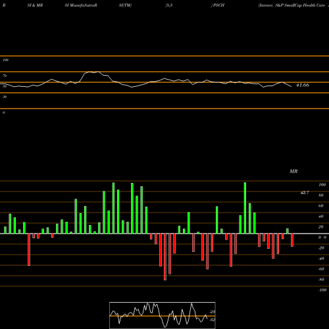329x329 pixels.
Task: Click the RSI line's peak near the 70 level
Action: 98,72
